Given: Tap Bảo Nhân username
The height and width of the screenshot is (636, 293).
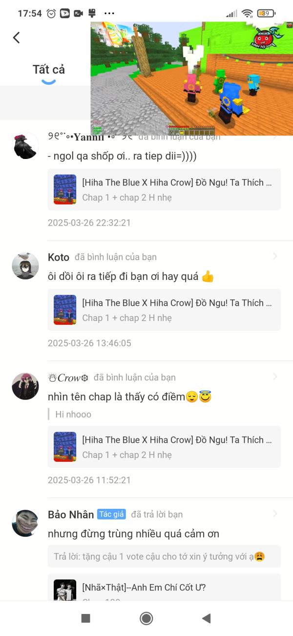Looking at the screenshot, I should [71, 514].
